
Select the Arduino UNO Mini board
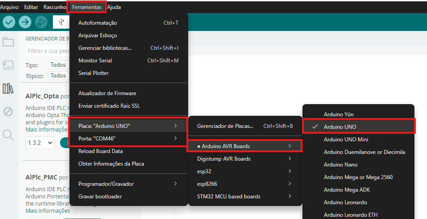358,140
